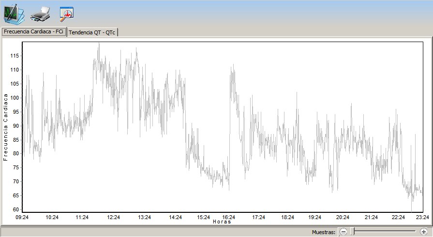Click the Muestras slider thumb

tap(354, 232)
